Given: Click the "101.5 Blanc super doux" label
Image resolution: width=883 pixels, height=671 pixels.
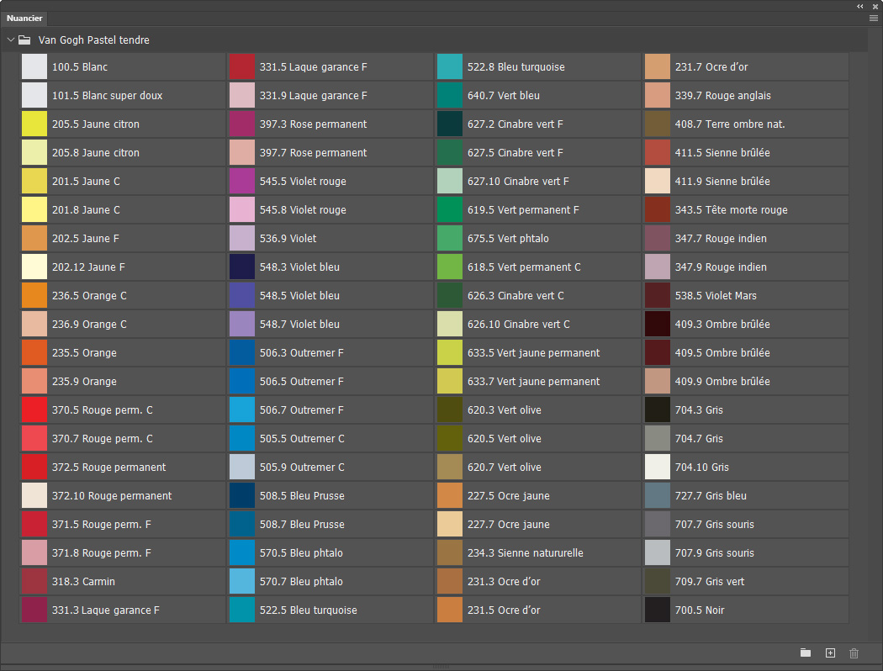Looking at the screenshot, I should pos(107,96).
